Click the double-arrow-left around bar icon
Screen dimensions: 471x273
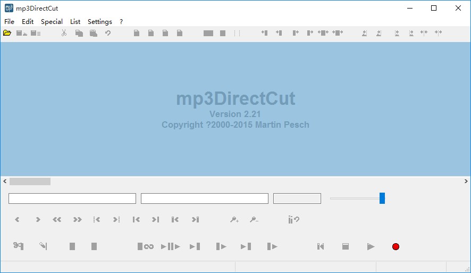coord(323,33)
